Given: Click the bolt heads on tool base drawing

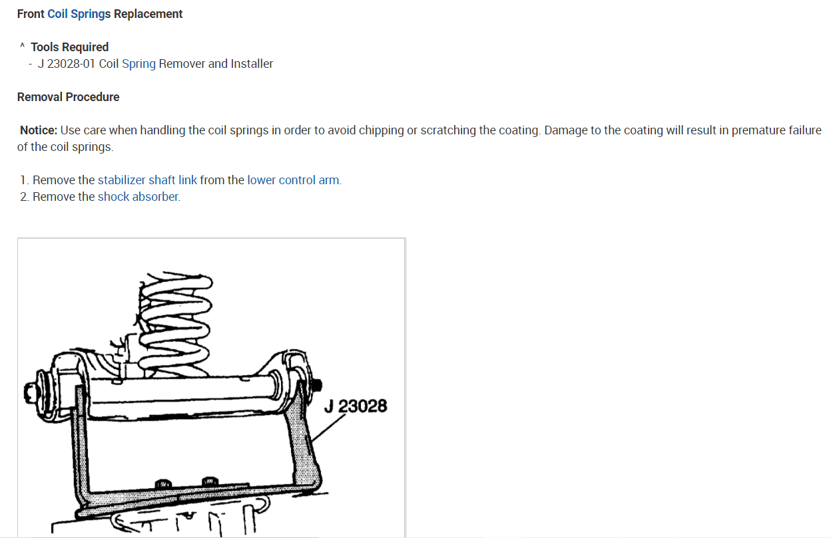Looking at the screenshot, I should tap(185, 481).
